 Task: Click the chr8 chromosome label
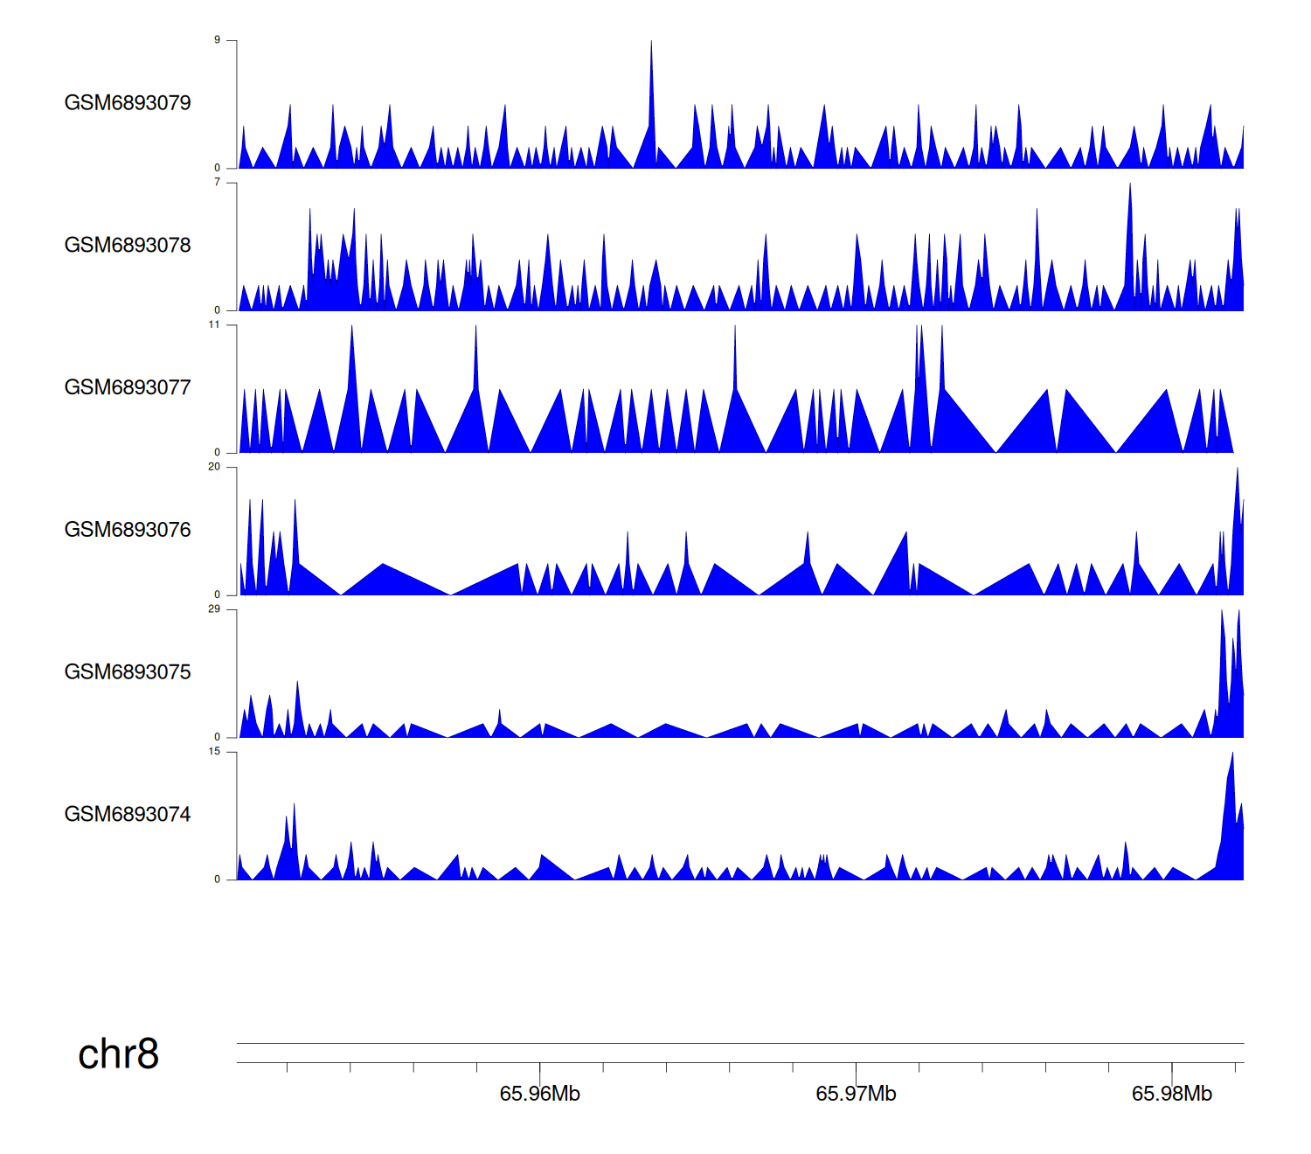pyautogui.click(x=118, y=1054)
